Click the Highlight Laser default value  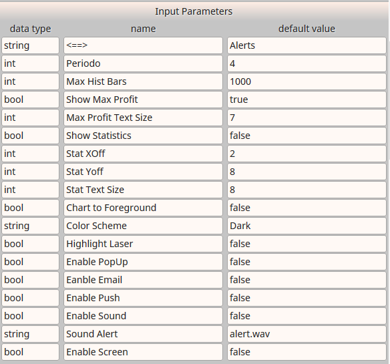click(307, 244)
